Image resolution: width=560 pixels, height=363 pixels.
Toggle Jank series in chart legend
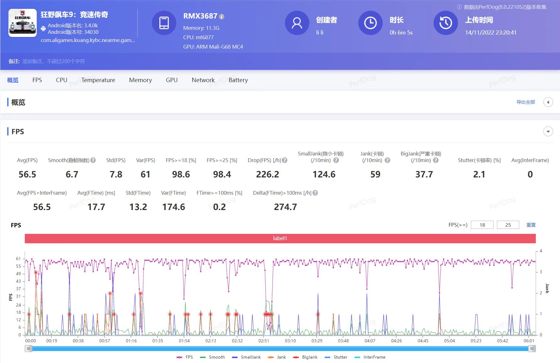[277, 357]
